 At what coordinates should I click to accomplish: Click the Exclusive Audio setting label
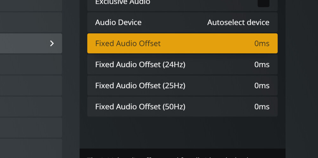pos(122,3)
